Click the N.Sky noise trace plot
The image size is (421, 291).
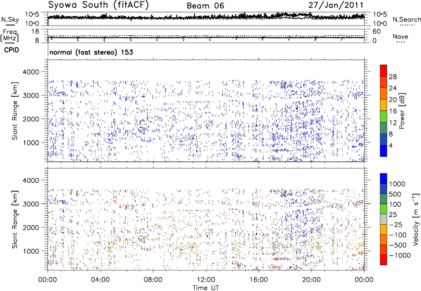pos(206,19)
